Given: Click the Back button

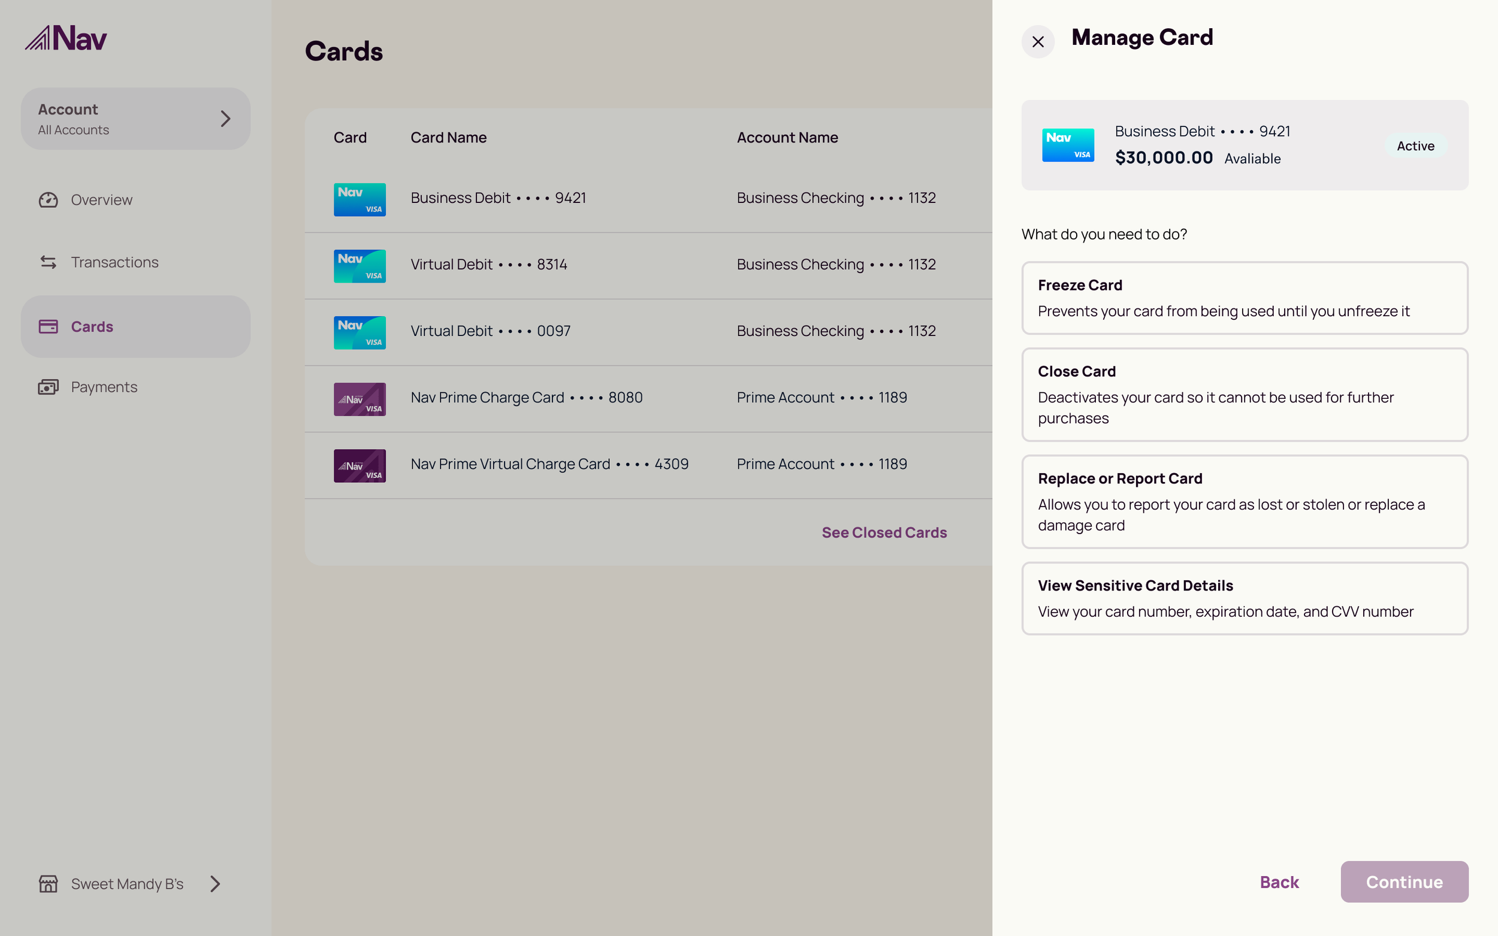Looking at the screenshot, I should [1279, 882].
